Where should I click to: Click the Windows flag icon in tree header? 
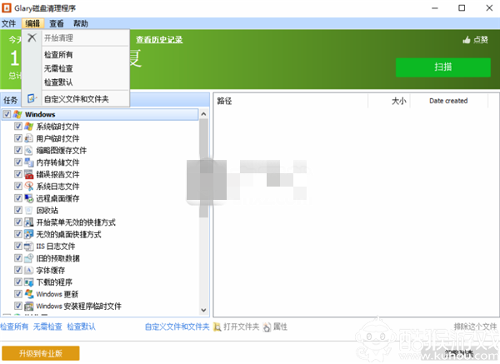point(17,114)
